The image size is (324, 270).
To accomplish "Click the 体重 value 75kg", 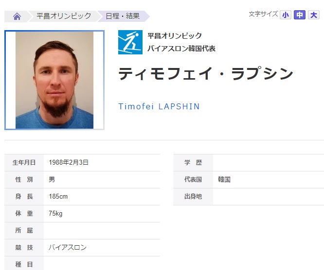I will [55, 213].
